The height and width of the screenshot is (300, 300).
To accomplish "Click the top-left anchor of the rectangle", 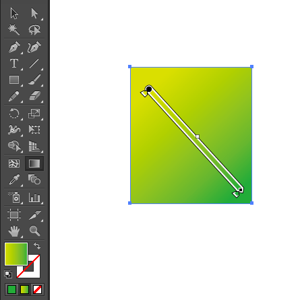I will click(x=129, y=66).
